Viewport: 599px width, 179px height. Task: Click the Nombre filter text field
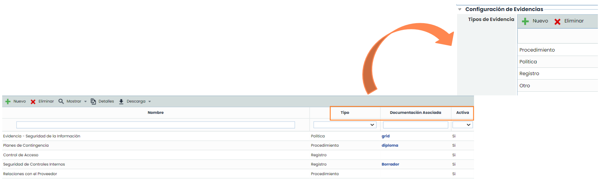[156, 125]
